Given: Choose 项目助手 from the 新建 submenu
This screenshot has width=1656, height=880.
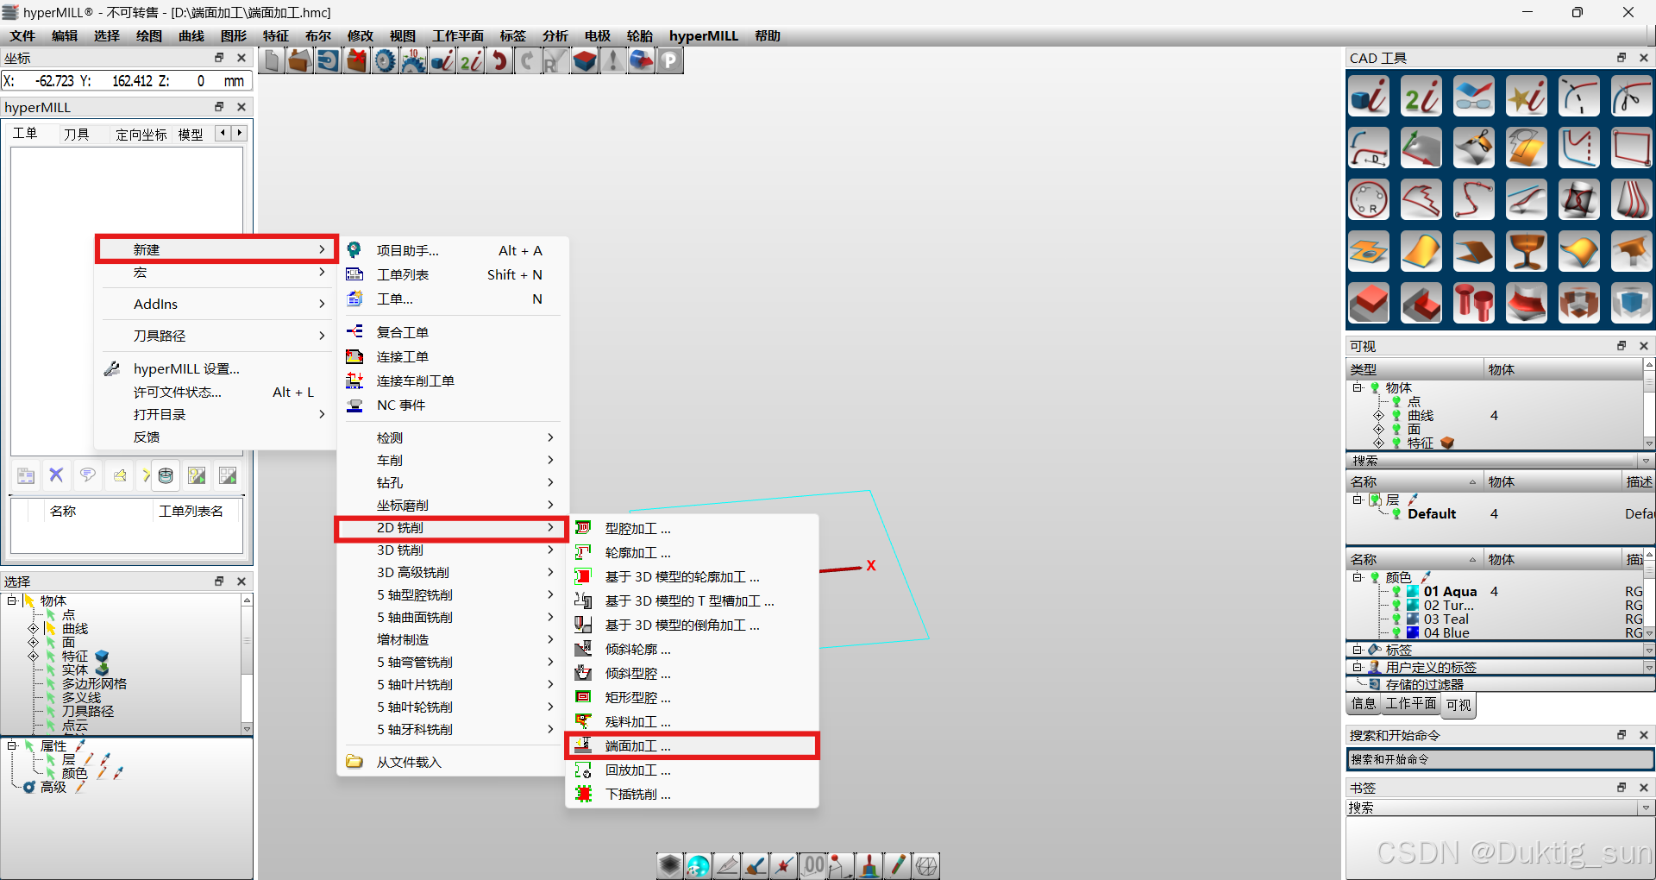Looking at the screenshot, I should (451, 251).
